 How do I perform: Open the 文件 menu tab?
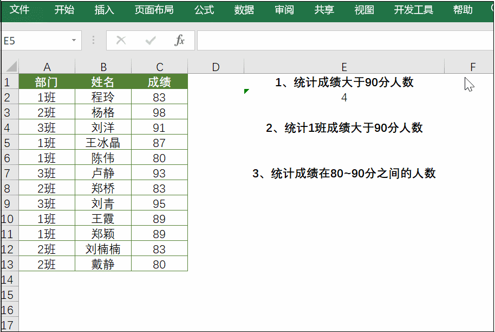tap(19, 10)
